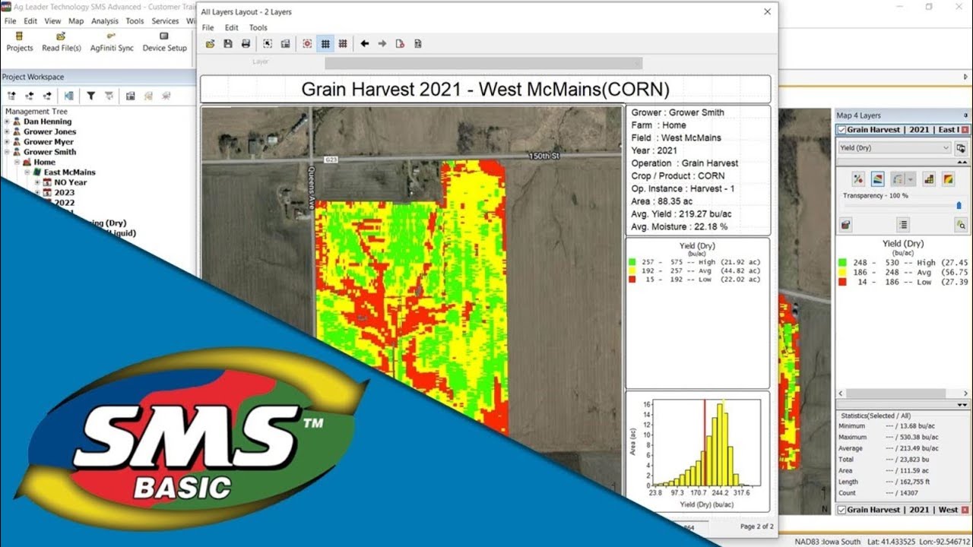Remove the East layer with the red X button

click(x=965, y=130)
